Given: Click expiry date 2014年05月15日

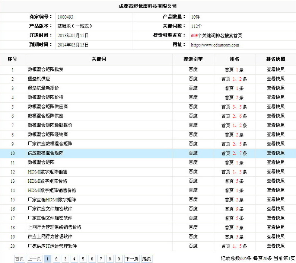Looking at the screenshot, I should (73, 45).
